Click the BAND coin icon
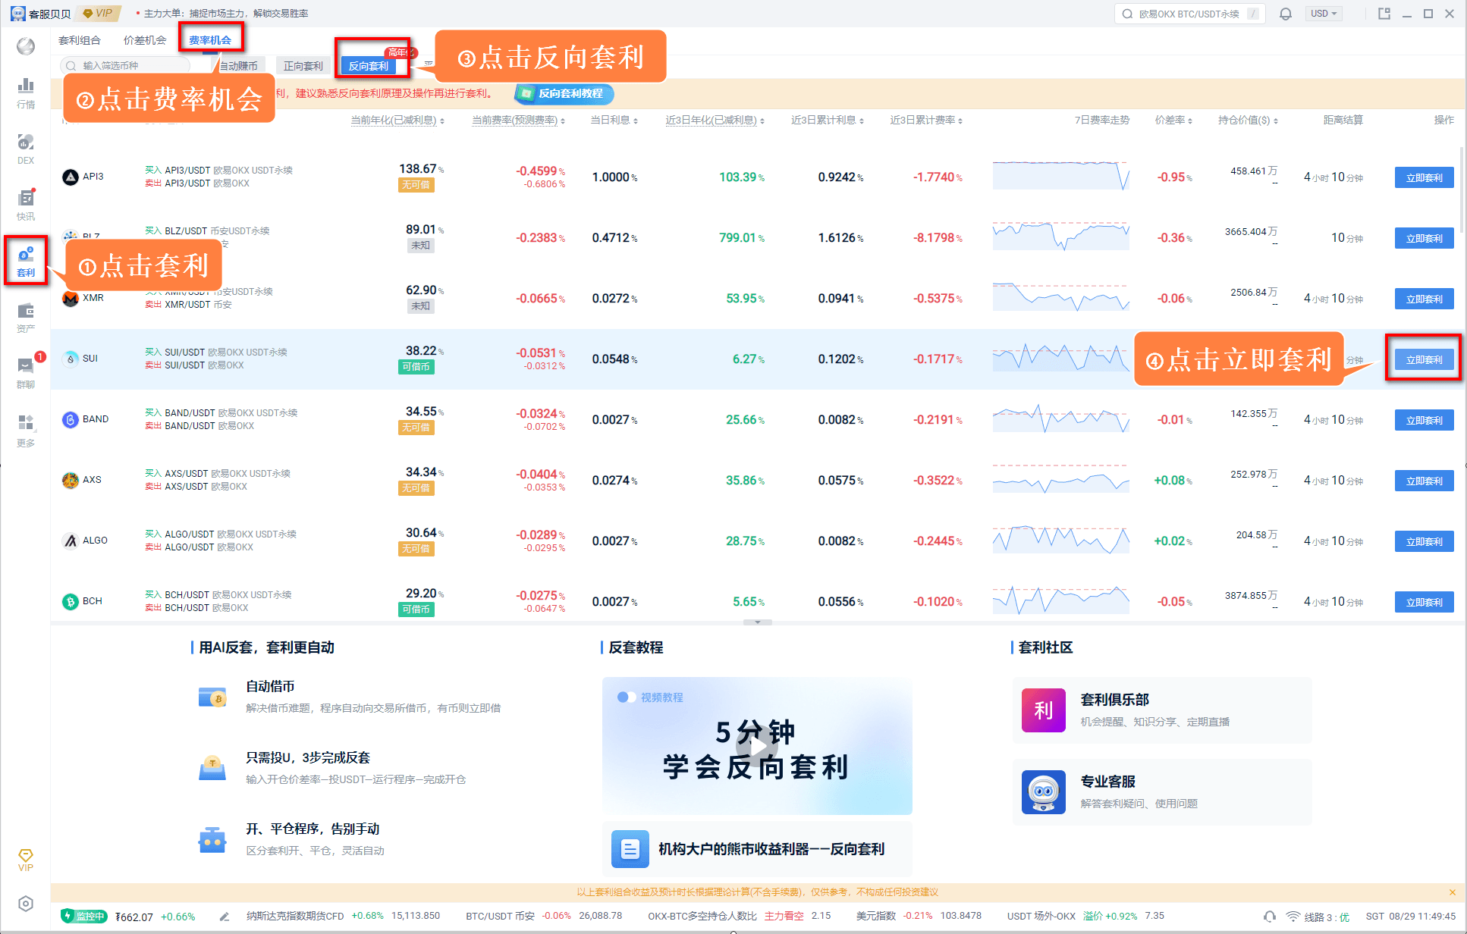This screenshot has width=1467, height=934. click(x=71, y=420)
